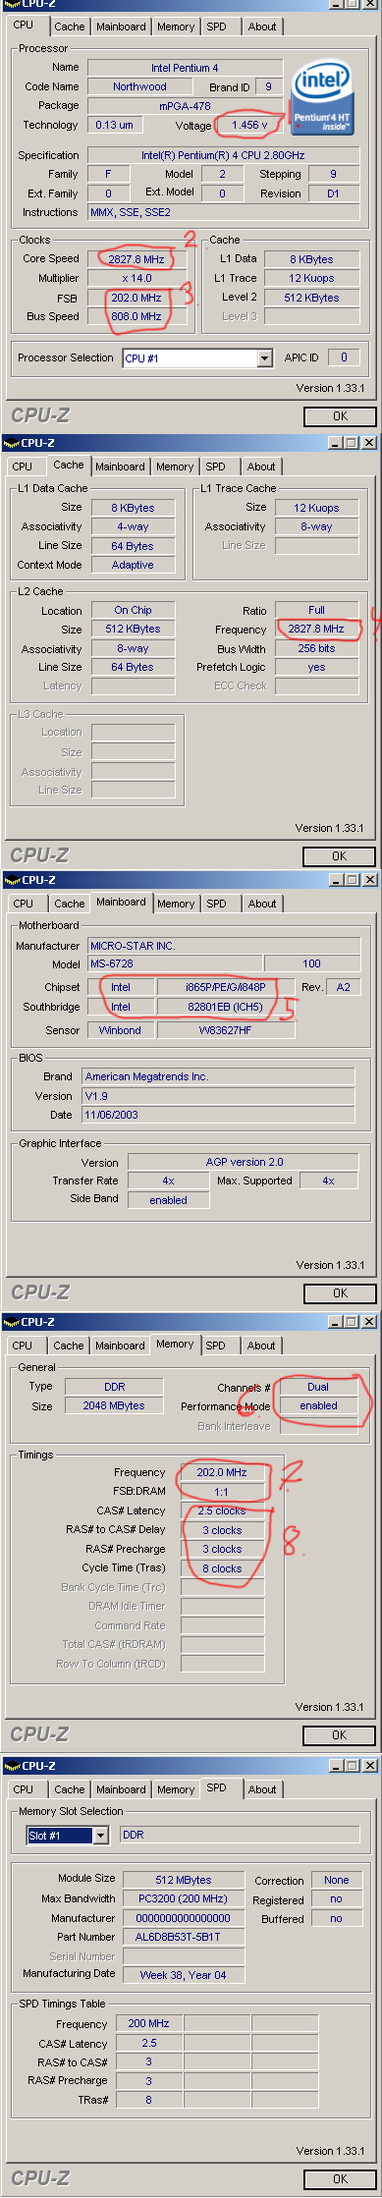Click the Name field showing Intel Pentium 4
Screen dimensions: 382x2198
pyautogui.click(x=186, y=68)
